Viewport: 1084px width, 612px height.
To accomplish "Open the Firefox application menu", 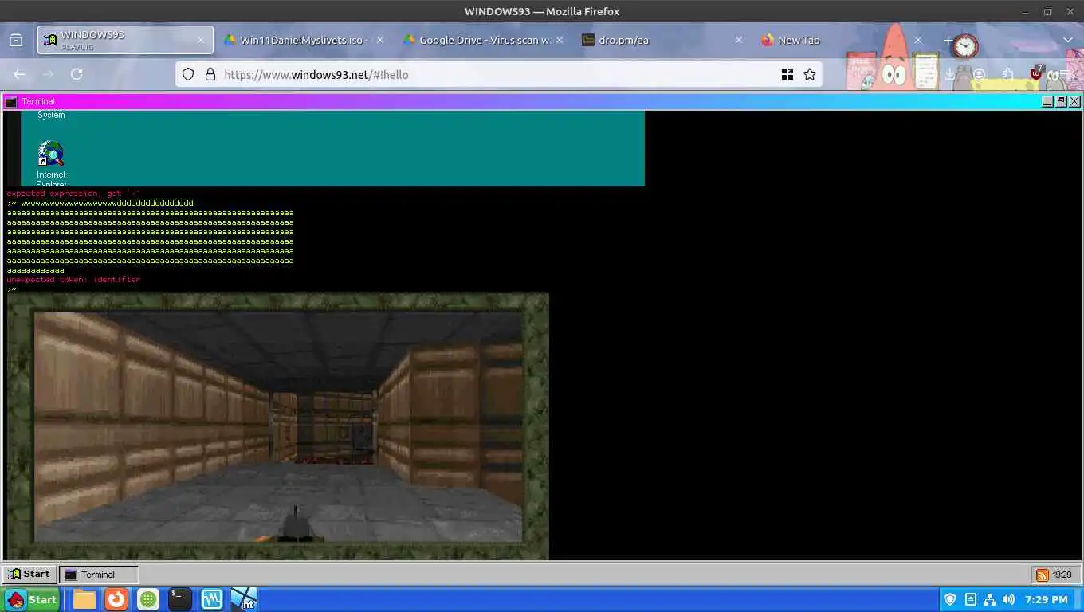I will click(x=1065, y=74).
